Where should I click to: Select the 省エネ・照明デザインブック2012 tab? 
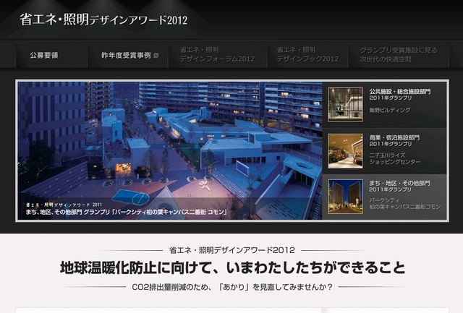307,54
